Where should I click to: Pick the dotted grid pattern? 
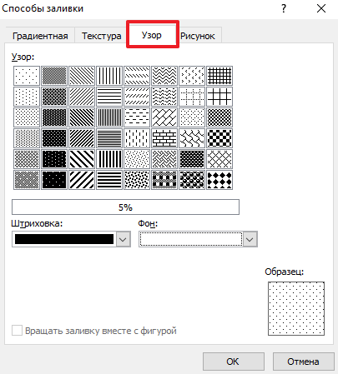pos(192,97)
